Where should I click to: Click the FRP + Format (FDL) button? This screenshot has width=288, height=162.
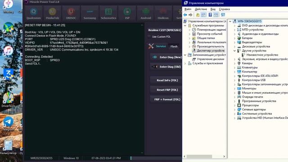pos(166,99)
